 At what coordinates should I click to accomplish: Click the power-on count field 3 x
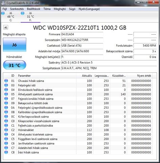click(x=145, y=51)
